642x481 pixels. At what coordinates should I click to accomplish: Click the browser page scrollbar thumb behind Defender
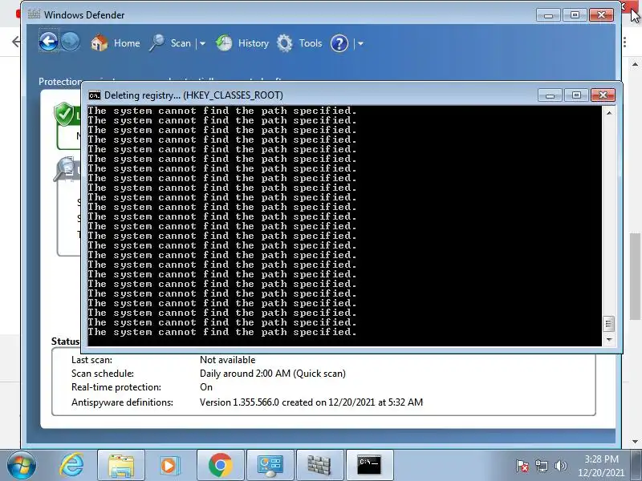[635, 276]
